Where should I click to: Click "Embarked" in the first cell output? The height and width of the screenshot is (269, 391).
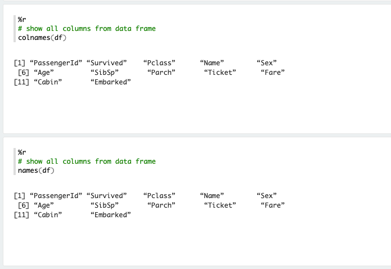[x=110, y=82]
